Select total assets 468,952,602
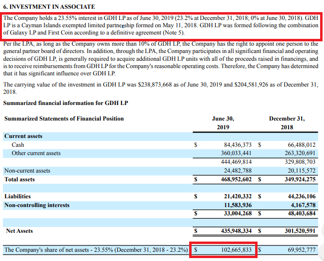Screen dimensions: 324x261 pyautogui.click(x=236, y=179)
